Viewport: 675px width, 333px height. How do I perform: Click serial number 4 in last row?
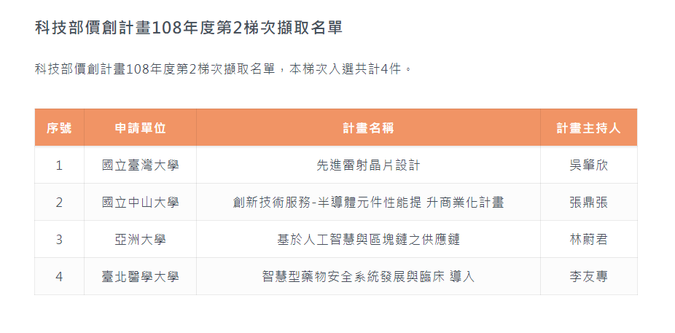(59, 276)
